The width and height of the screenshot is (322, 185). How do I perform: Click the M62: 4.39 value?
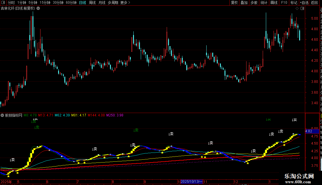click(62, 115)
